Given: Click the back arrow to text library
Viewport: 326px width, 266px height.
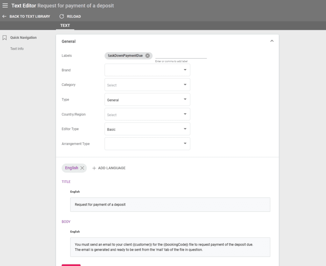Looking at the screenshot, I should 4,16.
